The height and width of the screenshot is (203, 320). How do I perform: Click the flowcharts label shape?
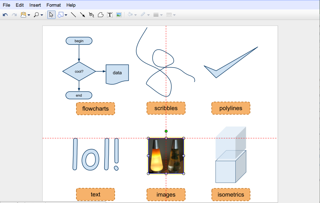95,108
